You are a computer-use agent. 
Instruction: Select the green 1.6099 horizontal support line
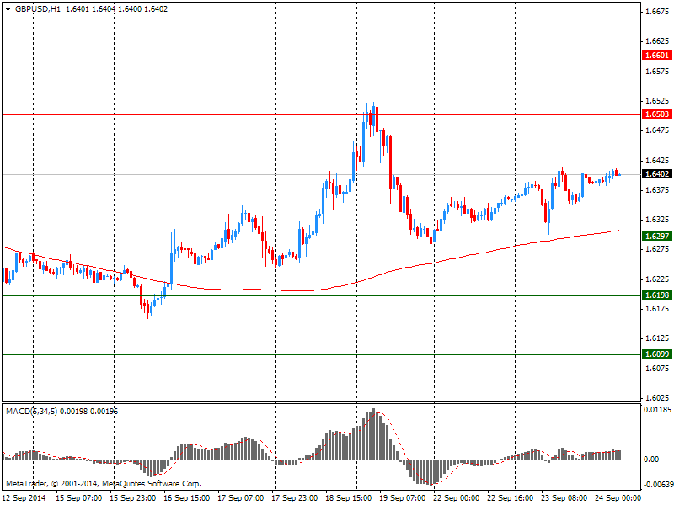coord(322,354)
